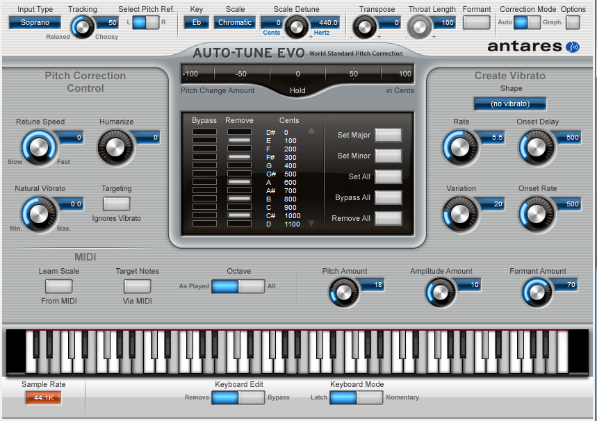The width and height of the screenshot is (597, 421).
Task: Toggle Remove box for F note
Action: pyautogui.click(x=240, y=149)
